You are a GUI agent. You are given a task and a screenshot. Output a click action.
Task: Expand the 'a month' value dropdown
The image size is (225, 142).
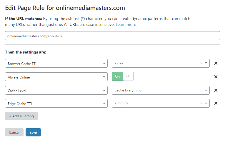[x=206, y=103]
